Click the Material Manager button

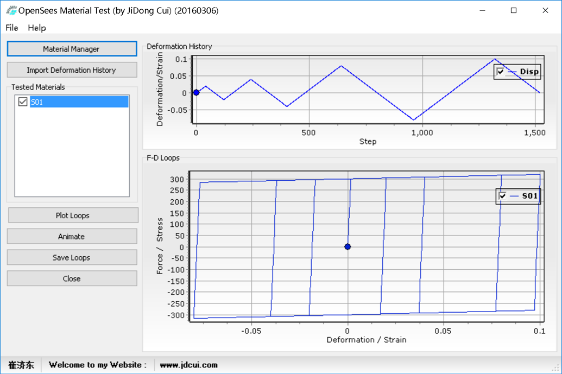[x=72, y=49]
